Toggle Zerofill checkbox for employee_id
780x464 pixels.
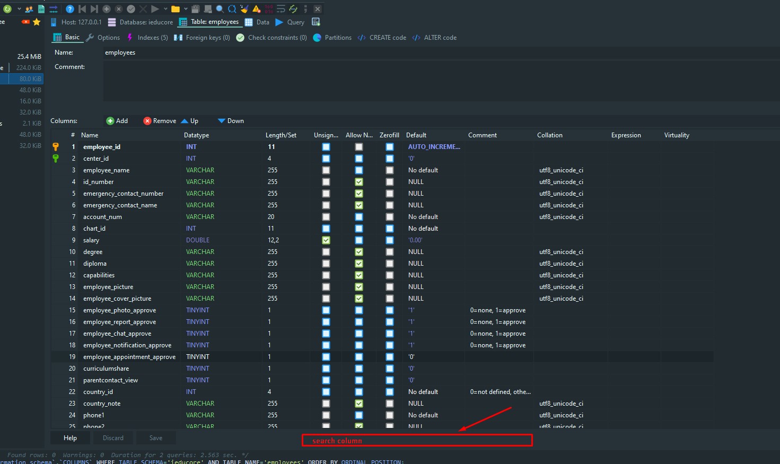click(390, 147)
